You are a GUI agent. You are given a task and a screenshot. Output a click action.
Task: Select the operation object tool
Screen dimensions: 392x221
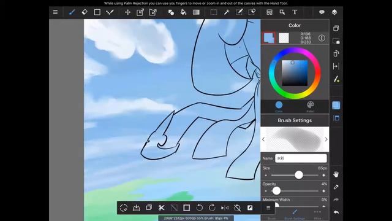282,12
